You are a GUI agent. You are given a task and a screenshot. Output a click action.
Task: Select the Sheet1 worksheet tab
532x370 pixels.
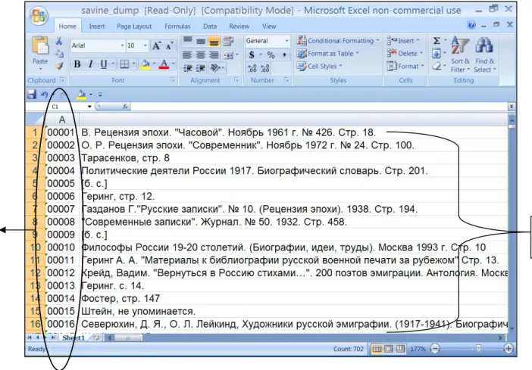(74, 337)
